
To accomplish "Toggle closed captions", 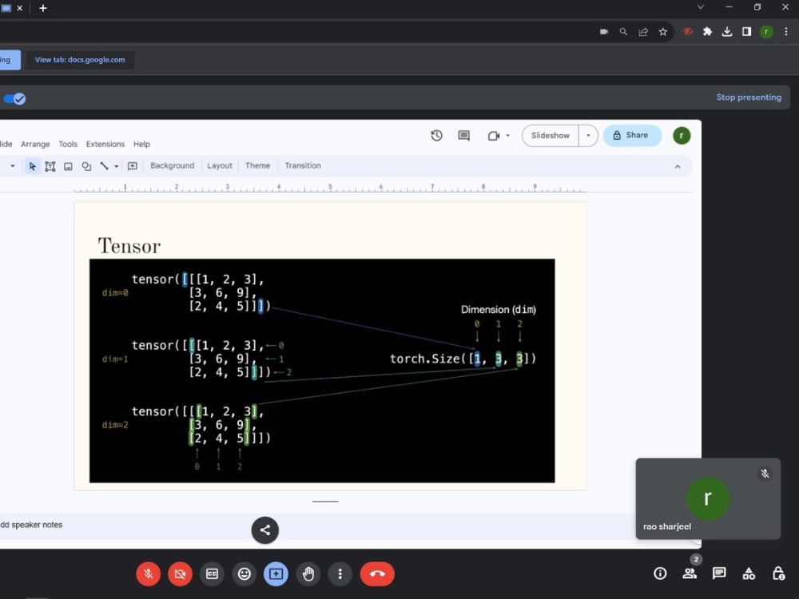I will tap(212, 574).
